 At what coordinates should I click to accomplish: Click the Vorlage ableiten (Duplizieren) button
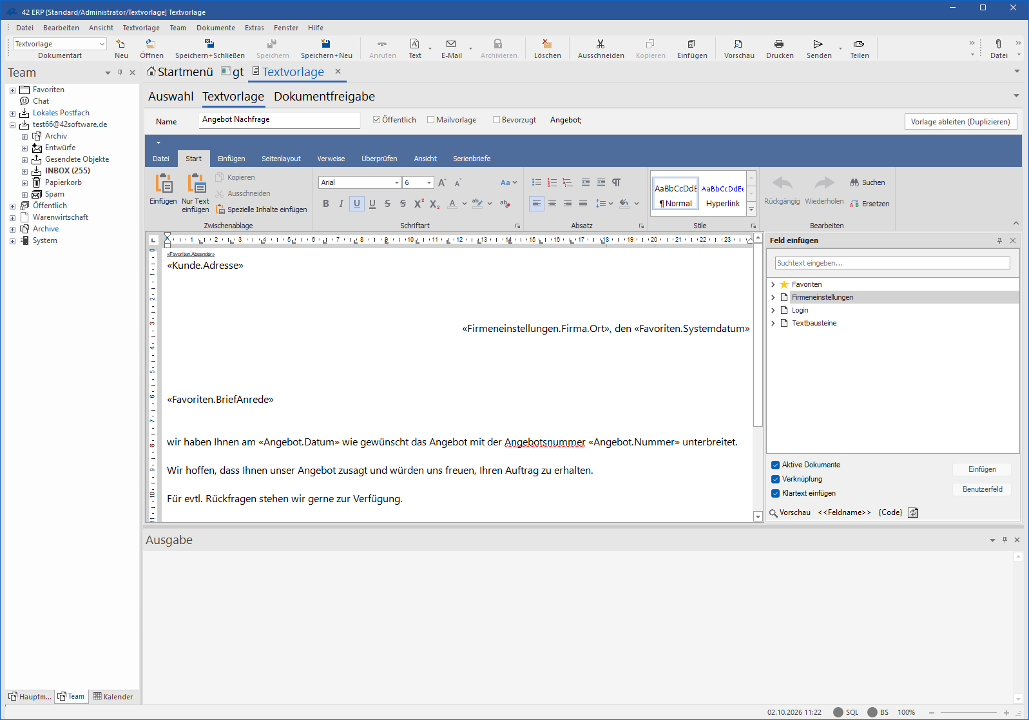961,122
